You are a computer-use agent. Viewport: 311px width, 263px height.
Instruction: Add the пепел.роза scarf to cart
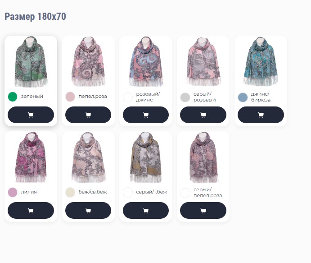click(x=88, y=115)
